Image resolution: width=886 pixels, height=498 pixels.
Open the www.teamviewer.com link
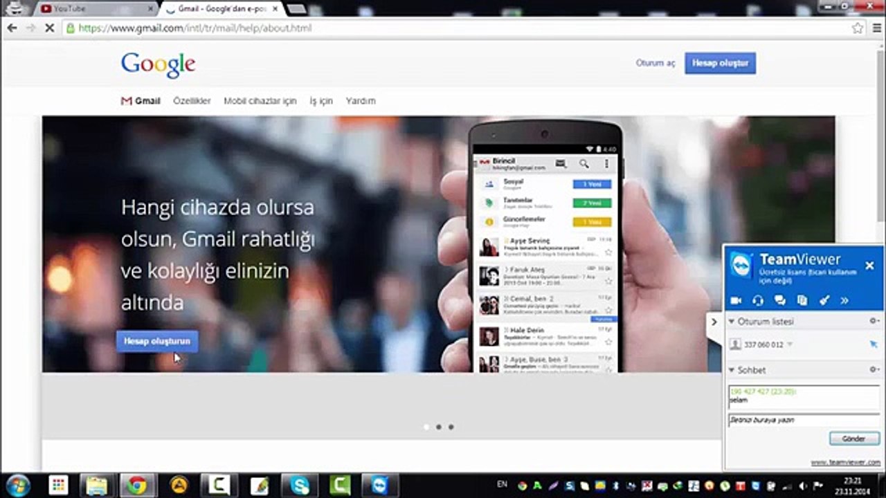tap(845, 462)
